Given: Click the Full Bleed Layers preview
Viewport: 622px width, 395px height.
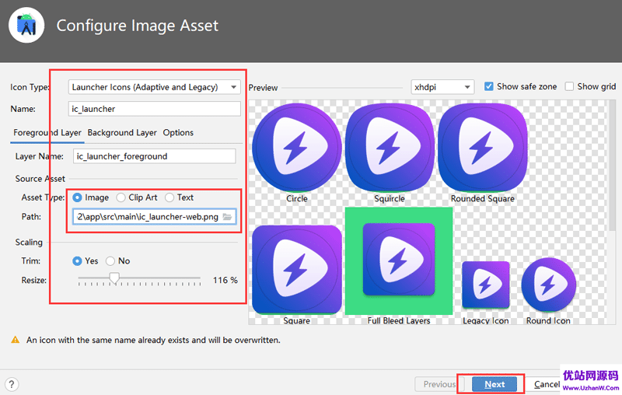Looking at the screenshot, I should (x=399, y=261).
